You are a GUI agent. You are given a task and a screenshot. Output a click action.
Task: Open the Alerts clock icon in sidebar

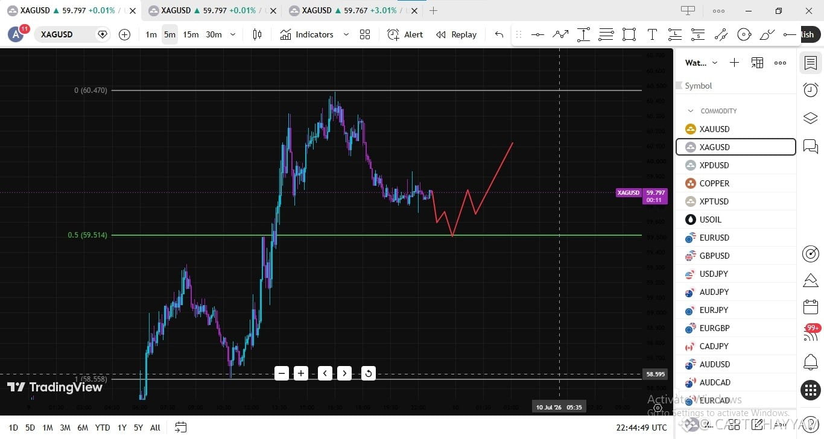pyautogui.click(x=811, y=90)
